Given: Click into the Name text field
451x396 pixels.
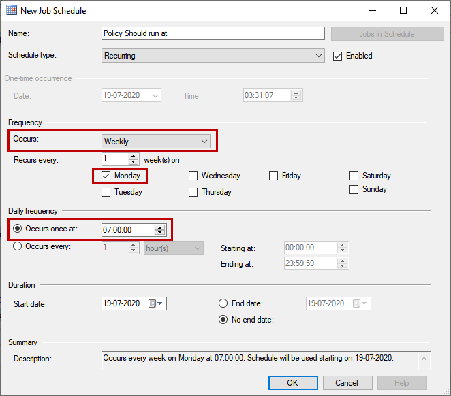Looking at the screenshot, I should pos(213,33).
